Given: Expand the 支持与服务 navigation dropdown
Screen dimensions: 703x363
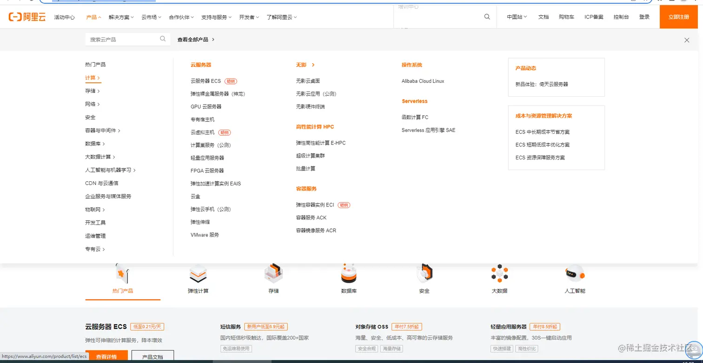Looking at the screenshot, I should [216, 17].
